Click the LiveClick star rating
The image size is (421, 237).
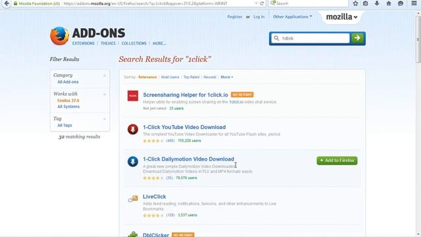click(153, 215)
